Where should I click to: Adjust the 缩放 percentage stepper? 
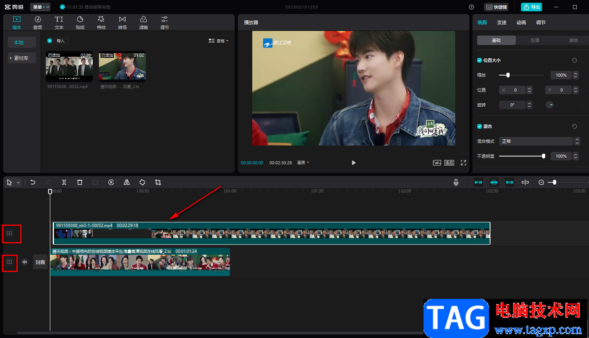(575, 75)
